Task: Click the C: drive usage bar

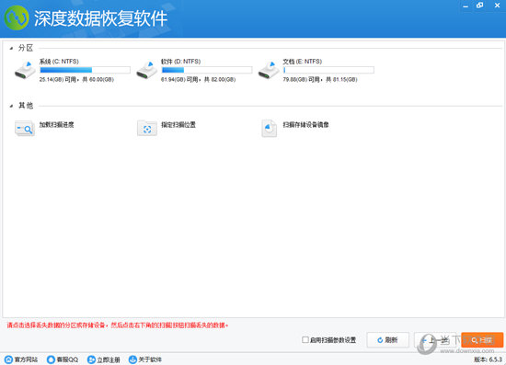Action: pos(86,70)
